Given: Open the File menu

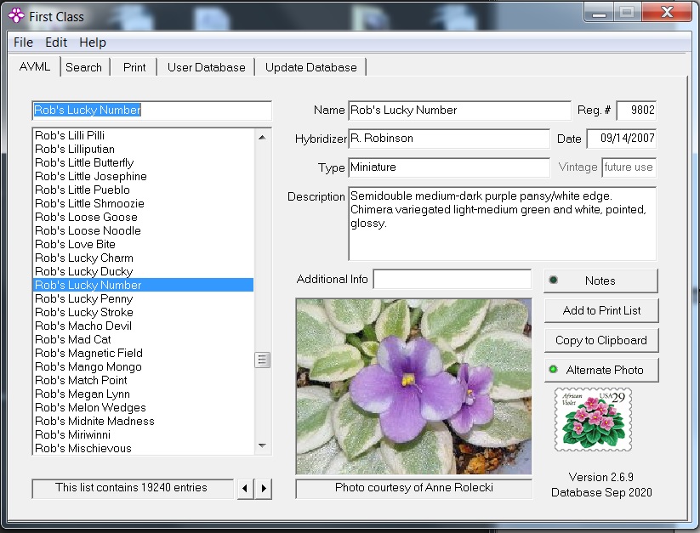Looking at the screenshot, I should tap(23, 43).
